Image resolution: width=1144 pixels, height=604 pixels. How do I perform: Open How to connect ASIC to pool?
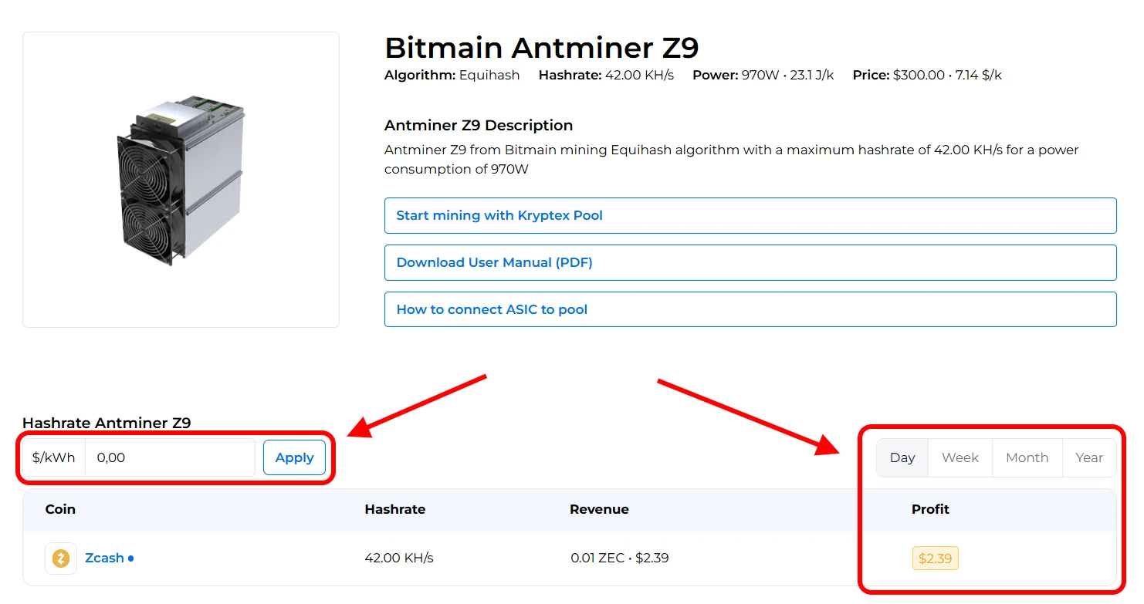tap(750, 310)
